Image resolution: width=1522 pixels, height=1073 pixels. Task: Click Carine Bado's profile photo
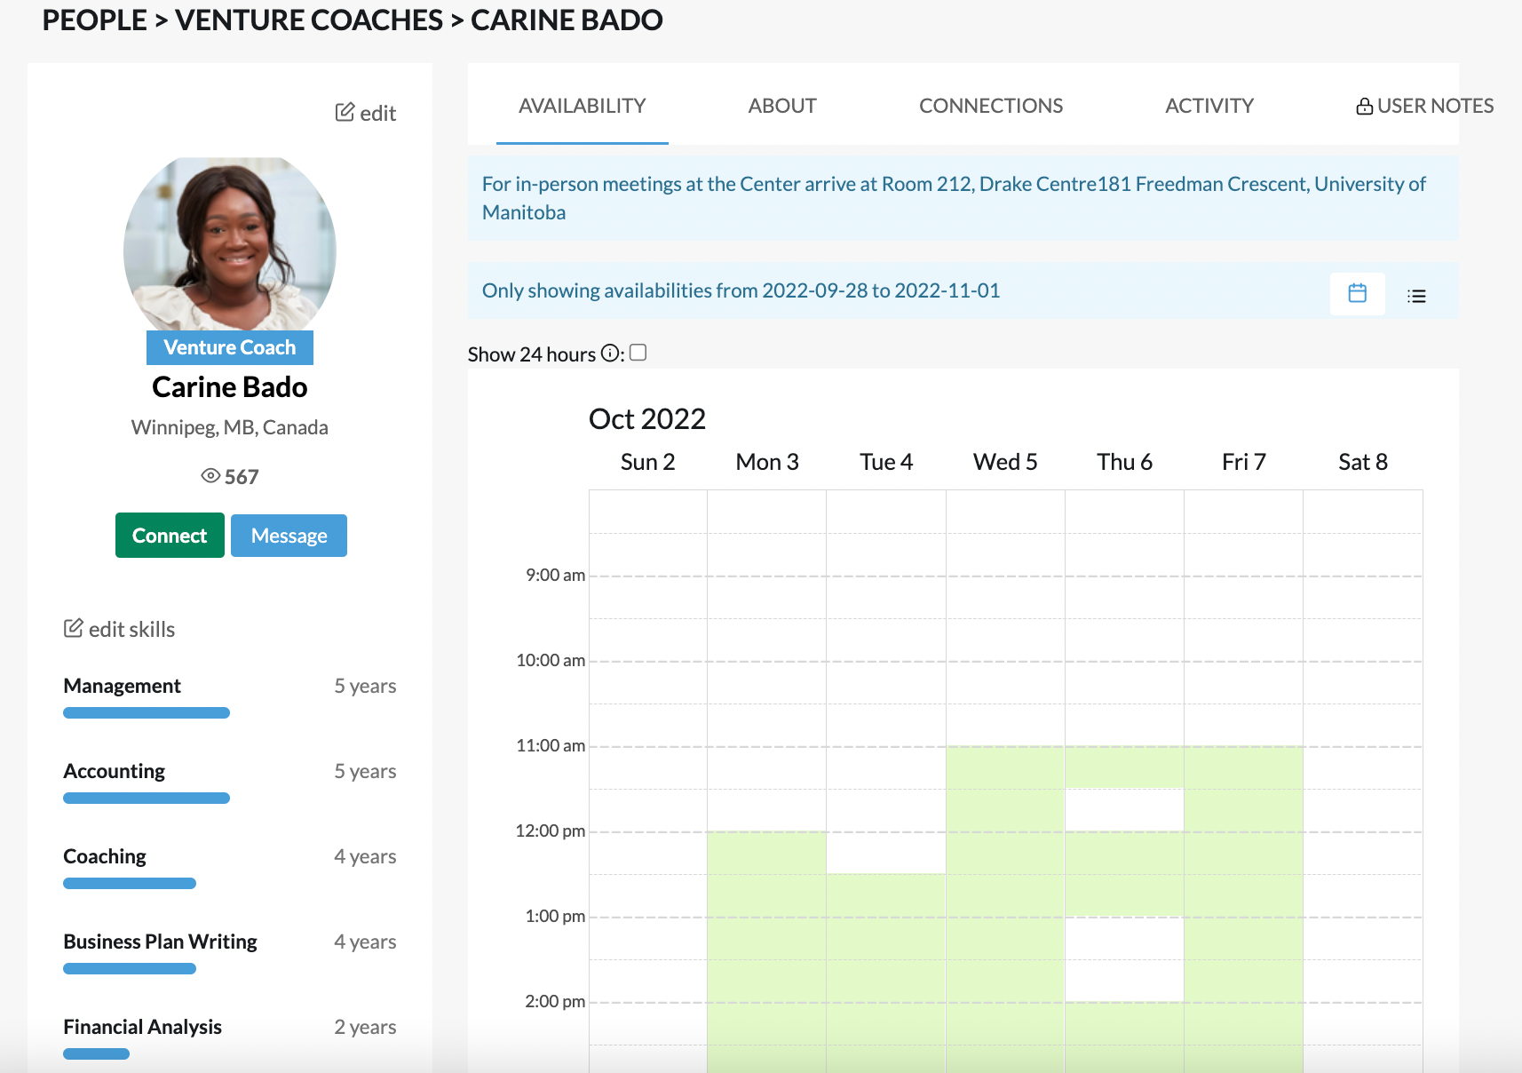point(230,243)
